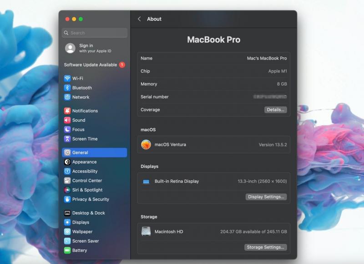Select the Focus sidebar label

[x=78, y=130]
